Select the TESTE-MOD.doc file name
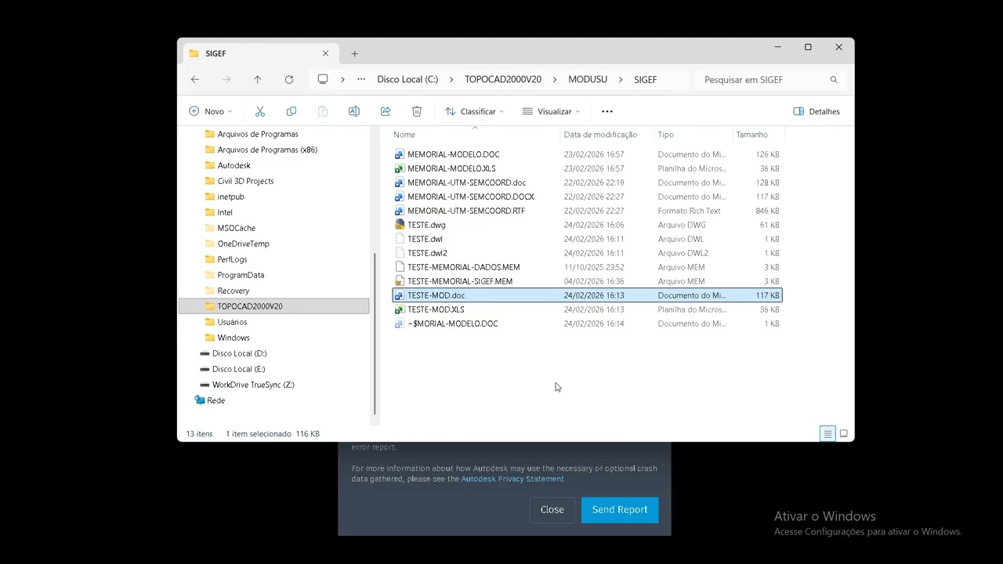 pos(436,295)
